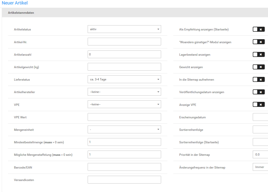268x192 pixels.
Task: Enable the 'Als Empfehlung anzeigen (Startseite)' toggle
Action: [x=259, y=29]
